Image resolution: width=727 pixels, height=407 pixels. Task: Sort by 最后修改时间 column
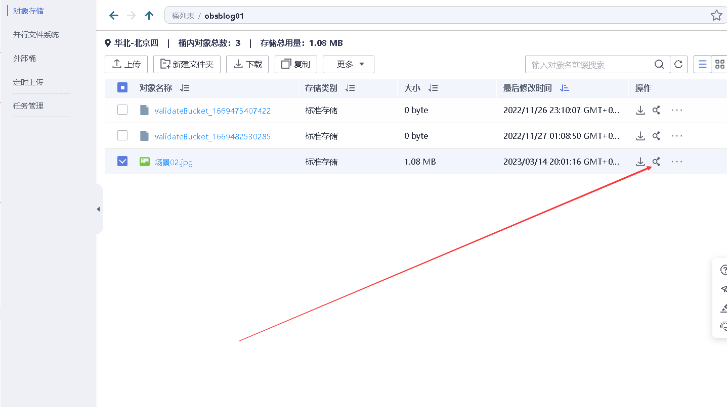coord(565,88)
